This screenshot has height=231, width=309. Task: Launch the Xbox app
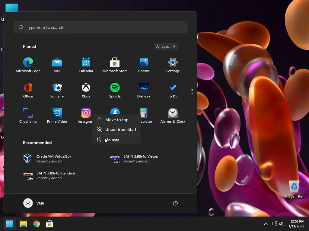click(x=86, y=91)
